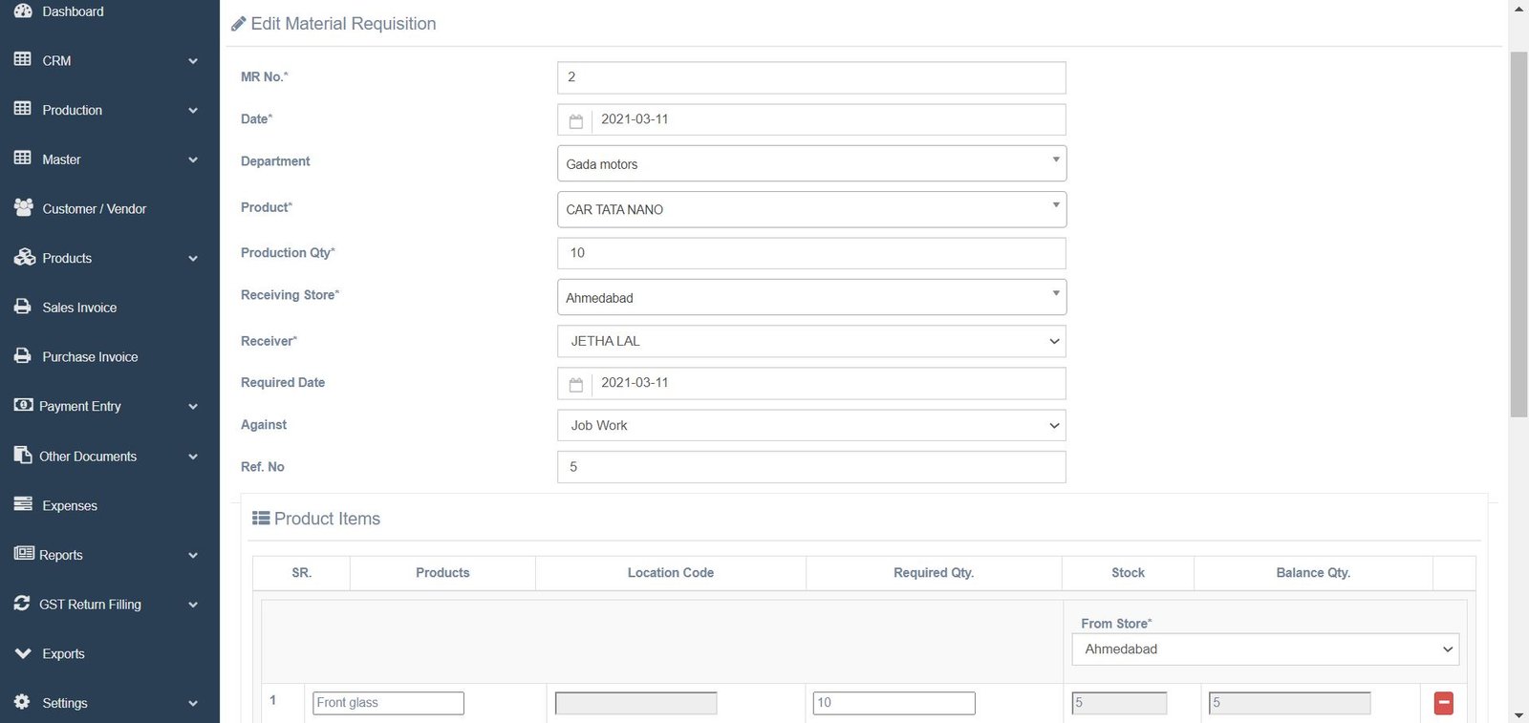1529x723 pixels.
Task: Click the Master table icon
Action: [23, 159]
